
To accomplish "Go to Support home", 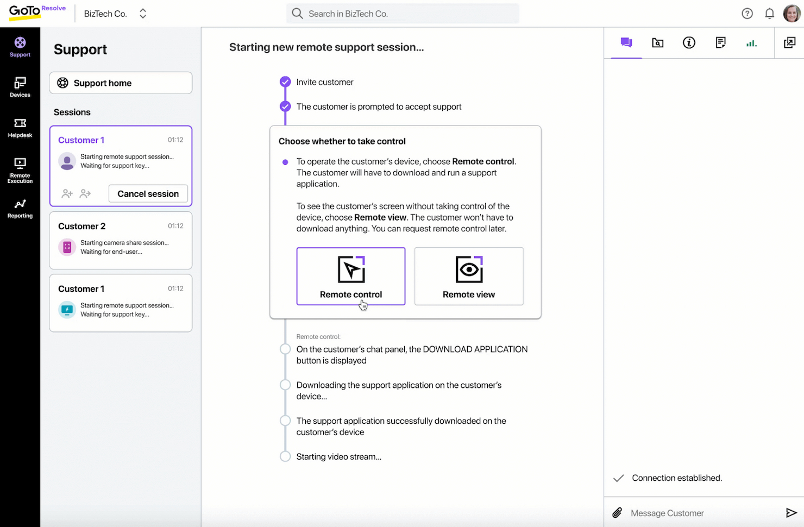I will 120,83.
